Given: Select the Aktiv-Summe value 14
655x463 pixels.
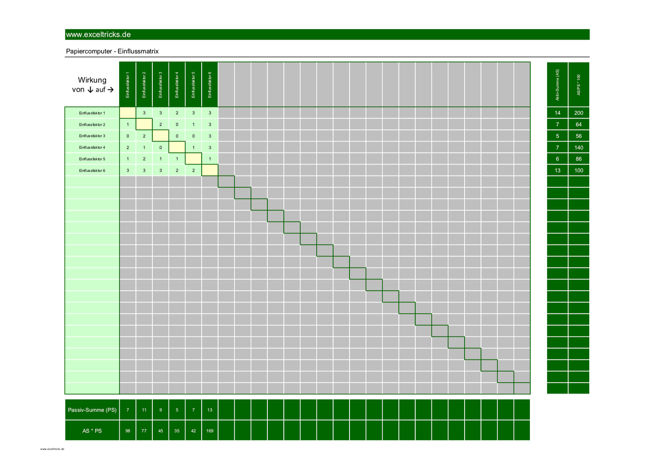Looking at the screenshot, I should tap(558, 113).
